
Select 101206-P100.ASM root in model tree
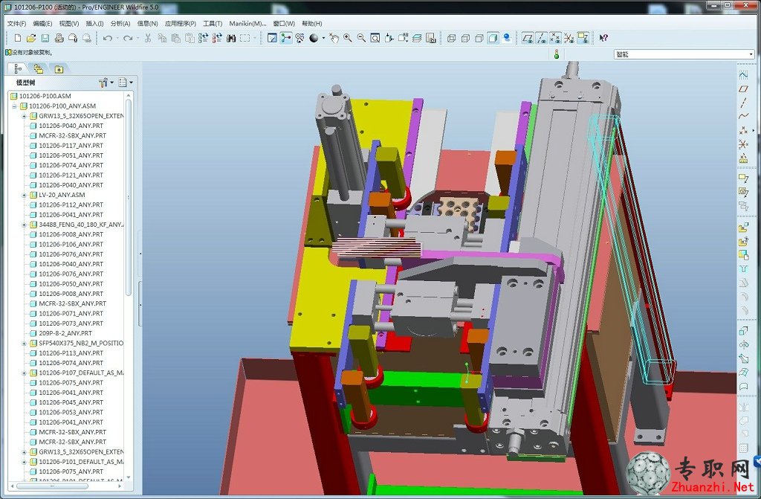(x=45, y=96)
